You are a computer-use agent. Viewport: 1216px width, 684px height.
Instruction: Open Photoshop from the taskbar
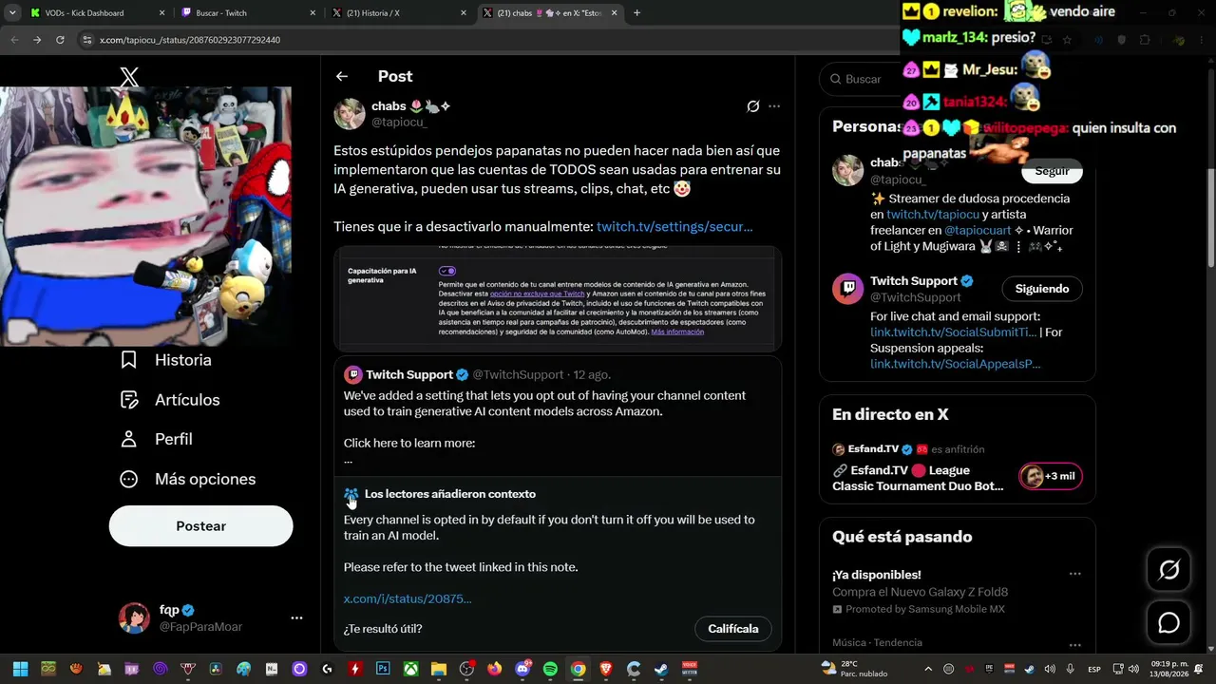(x=383, y=669)
